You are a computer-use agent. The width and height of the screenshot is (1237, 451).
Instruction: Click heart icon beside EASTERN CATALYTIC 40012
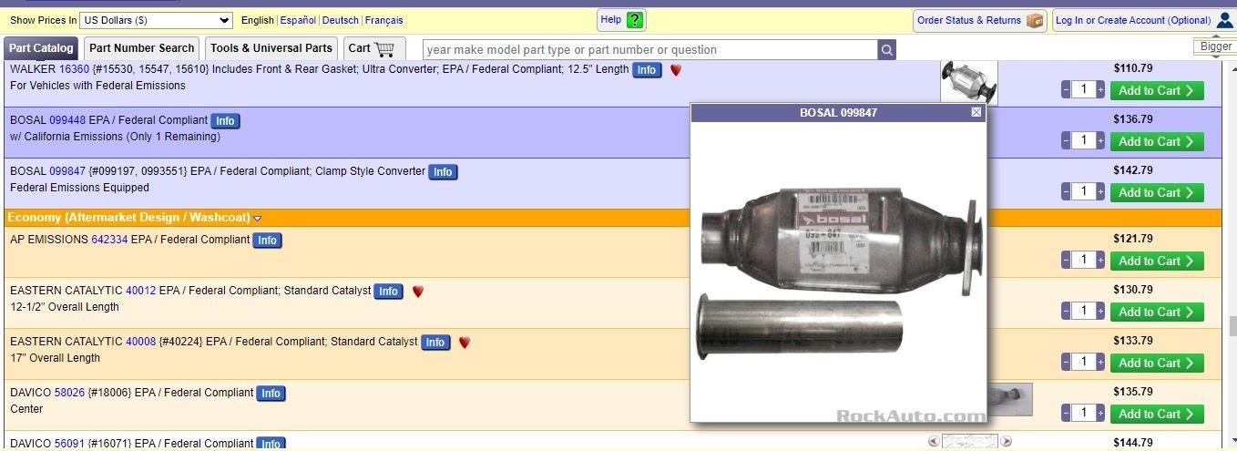tap(418, 292)
